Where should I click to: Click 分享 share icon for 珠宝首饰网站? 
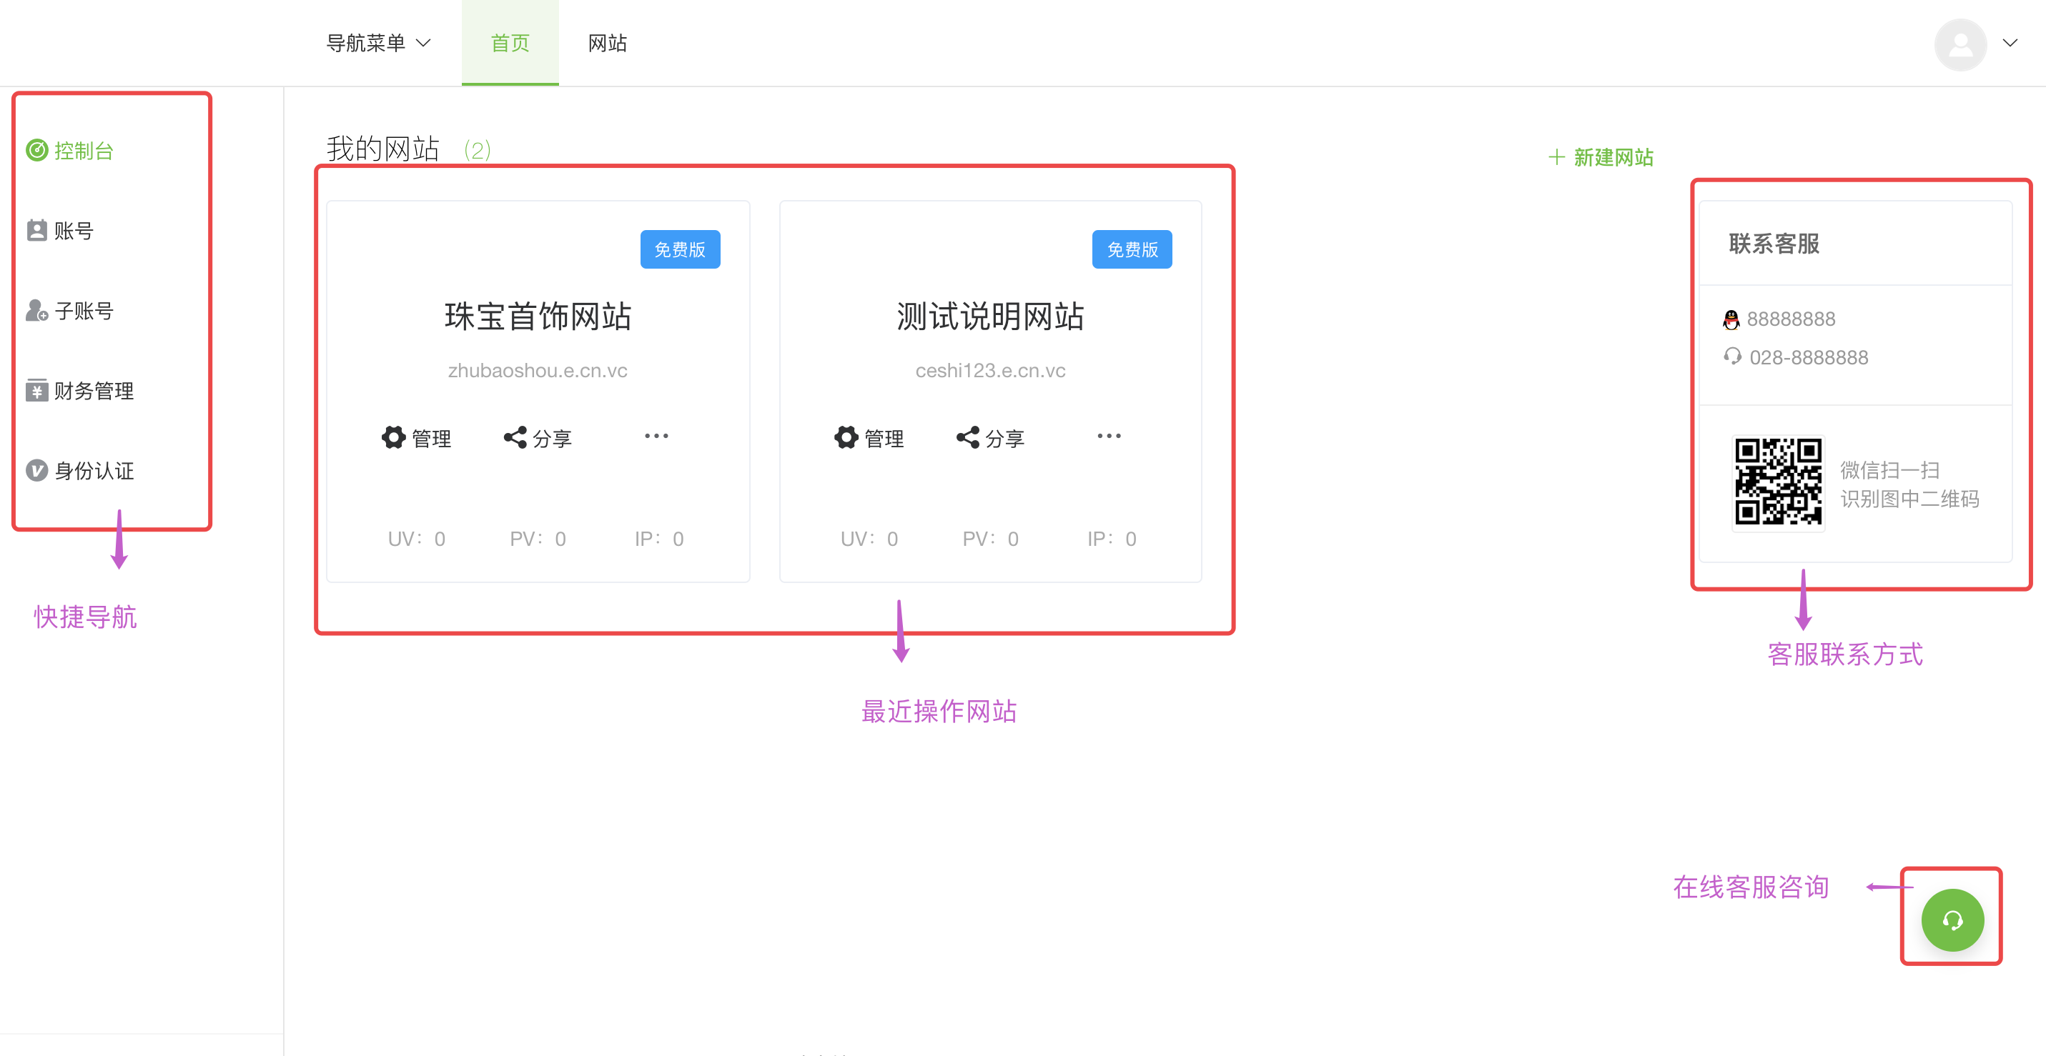pos(538,437)
